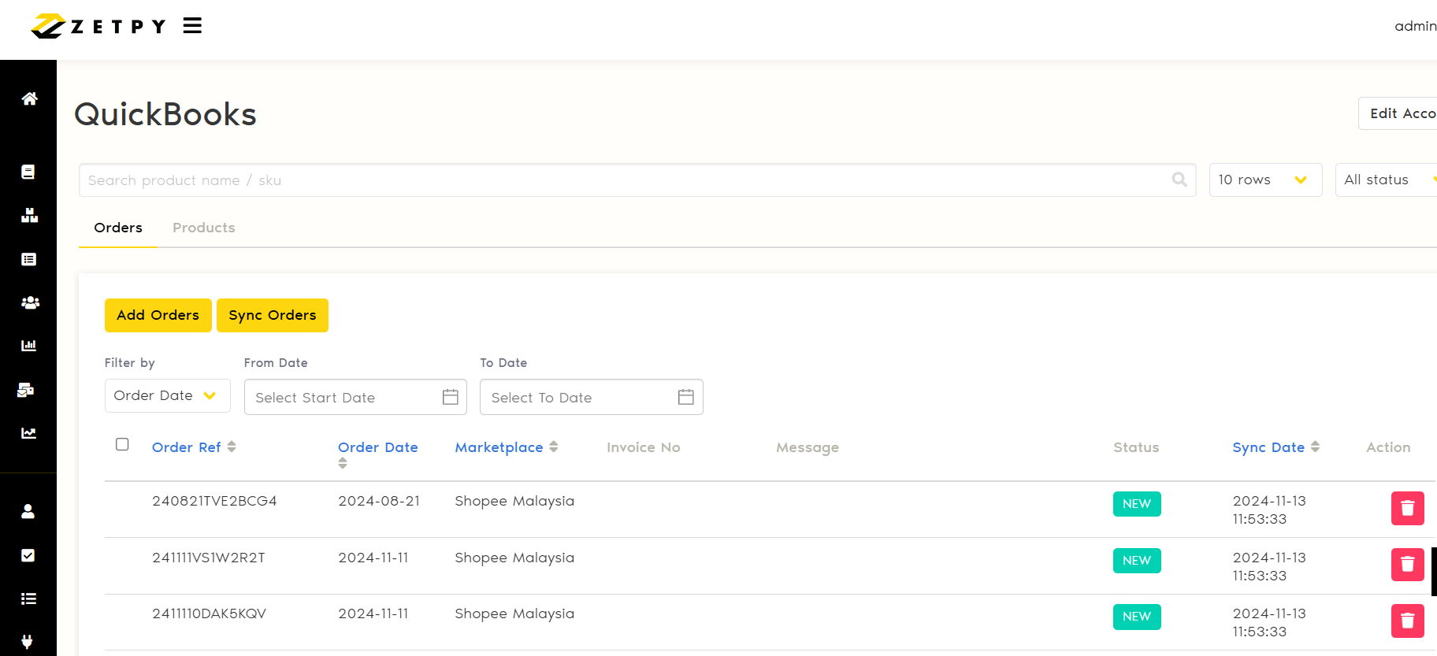Delete order 240821TVE2BCG4 with trash icon
The height and width of the screenshot is (656, 1437).
tap(1407, 508)
